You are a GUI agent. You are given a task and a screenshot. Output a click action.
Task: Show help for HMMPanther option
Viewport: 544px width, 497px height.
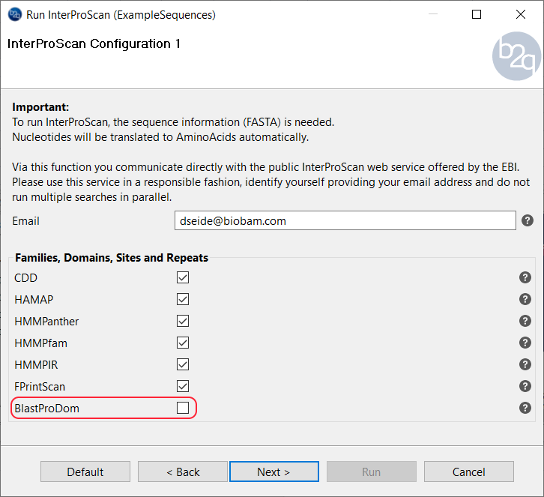tap(525, 321)
